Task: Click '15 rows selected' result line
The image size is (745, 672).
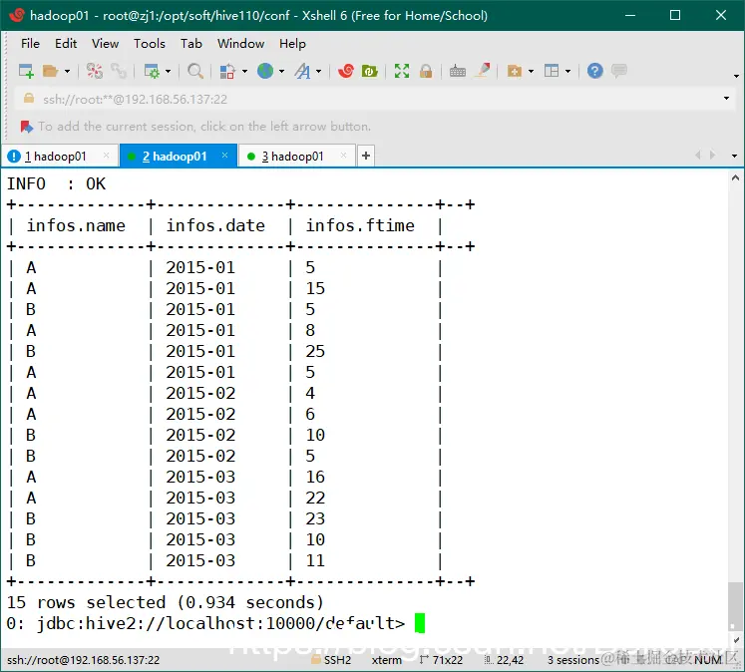Action: click(166, 602)
